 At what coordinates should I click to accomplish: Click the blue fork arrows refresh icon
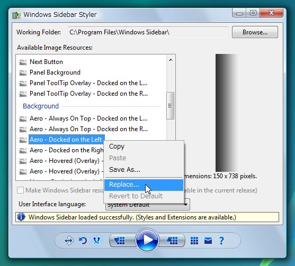point(97,240)
